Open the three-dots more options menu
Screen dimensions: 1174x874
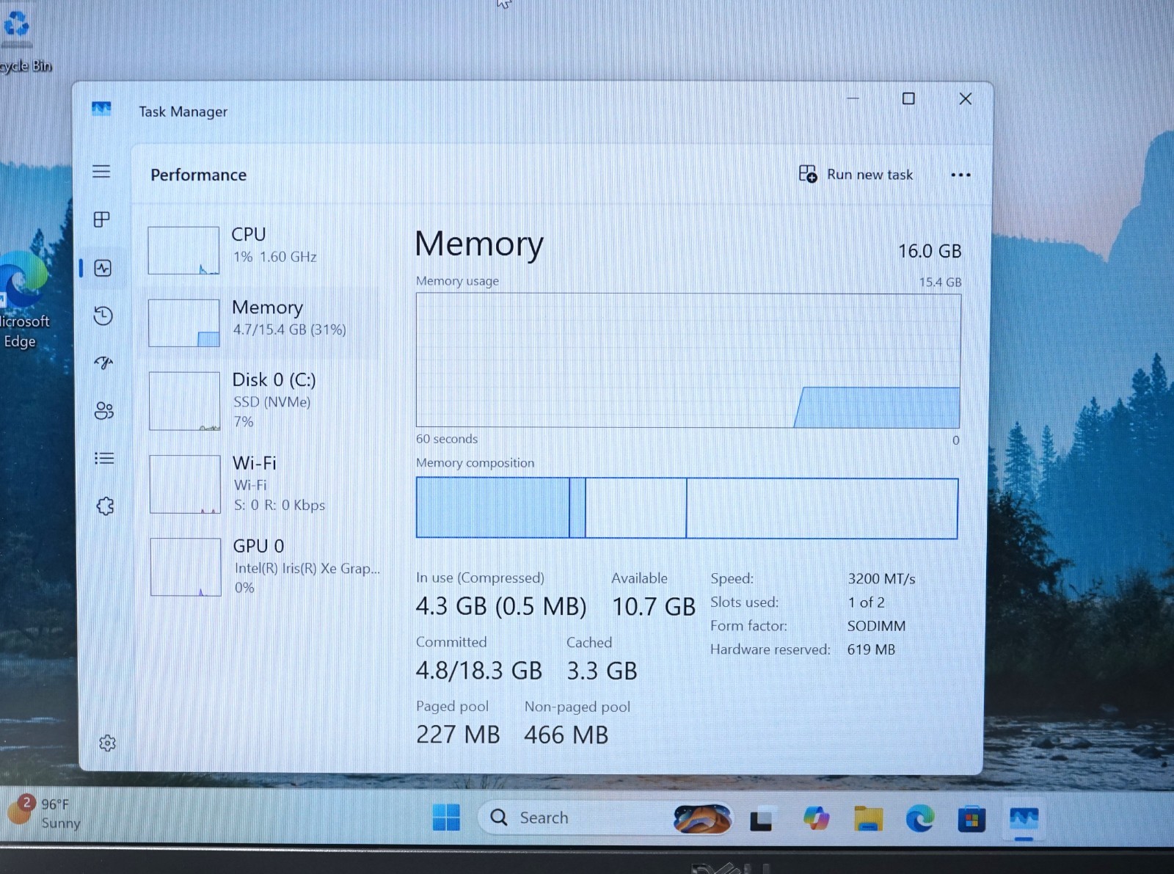tap(960, 175)
